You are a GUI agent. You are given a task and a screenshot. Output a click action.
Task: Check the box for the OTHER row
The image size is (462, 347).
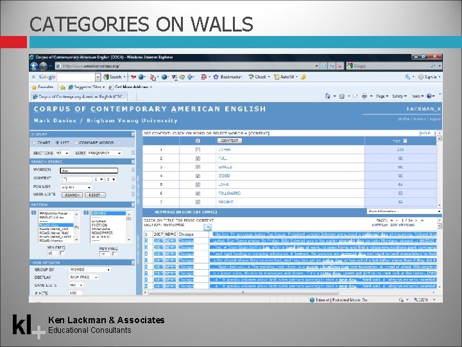198,150
